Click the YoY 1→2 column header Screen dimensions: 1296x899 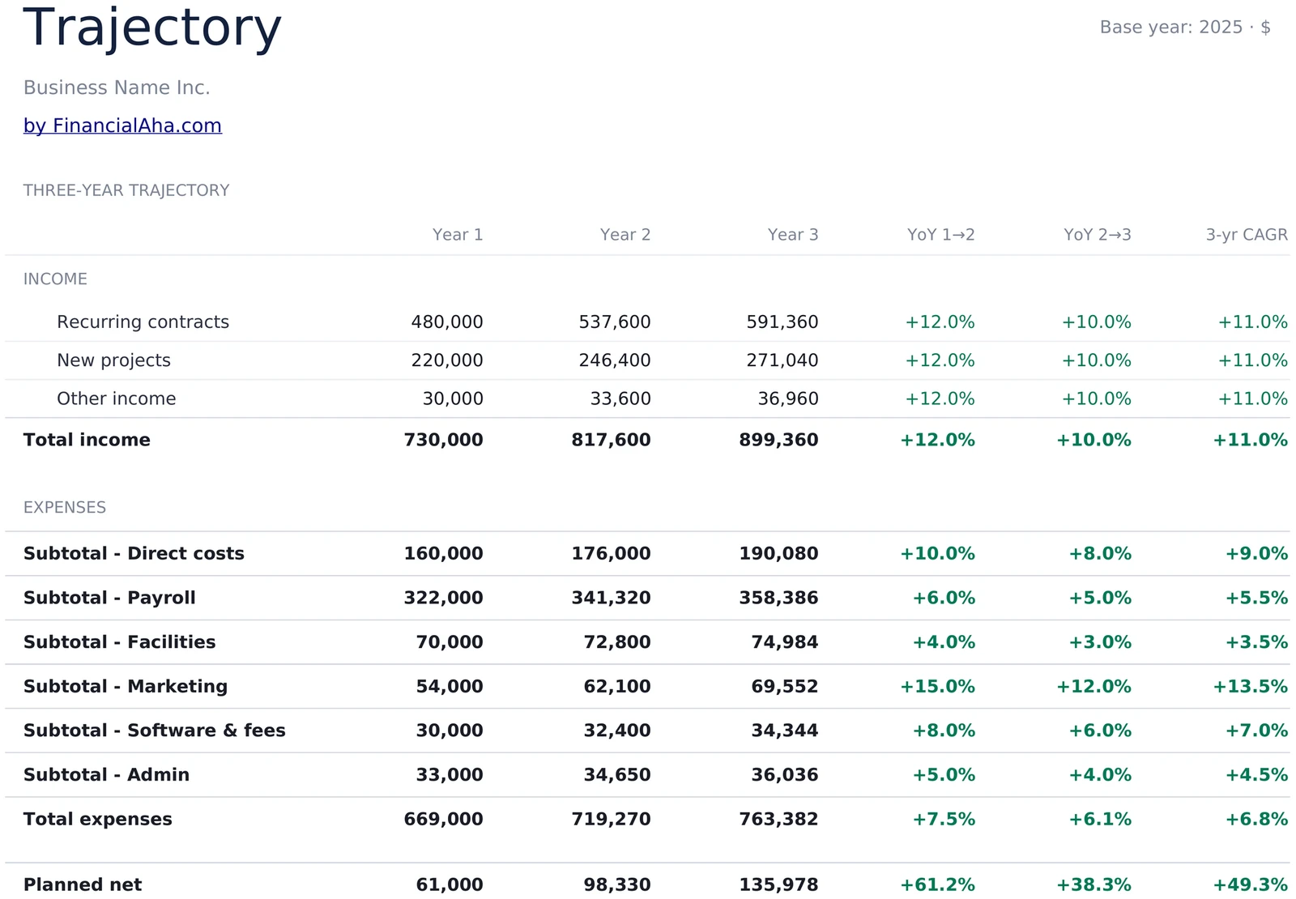[x=941, y=235]
